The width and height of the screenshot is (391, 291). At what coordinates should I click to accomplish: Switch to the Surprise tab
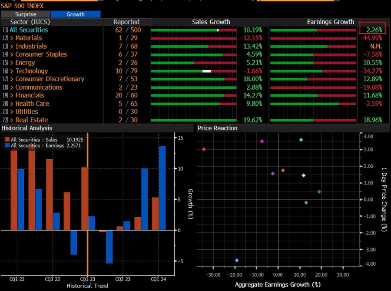[x=26, y=14]
